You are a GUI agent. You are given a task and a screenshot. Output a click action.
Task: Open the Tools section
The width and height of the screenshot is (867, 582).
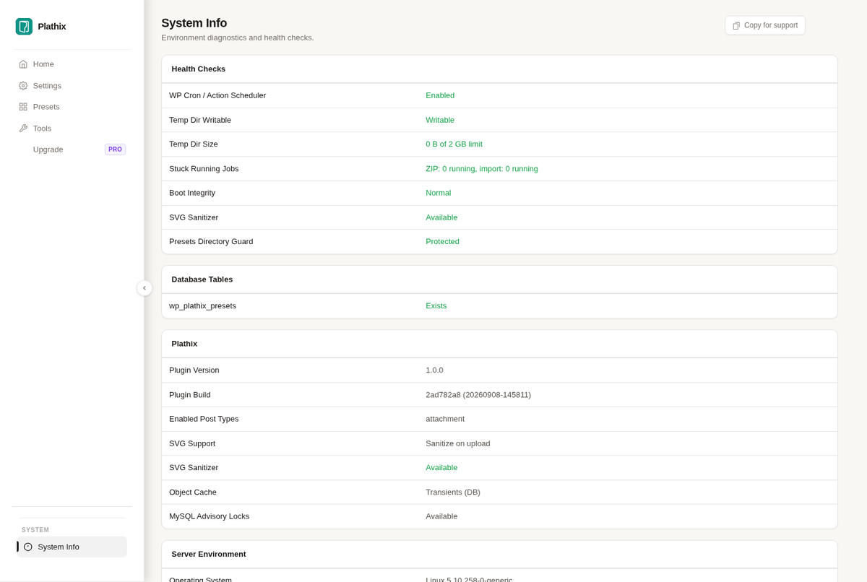click(72, 129)
